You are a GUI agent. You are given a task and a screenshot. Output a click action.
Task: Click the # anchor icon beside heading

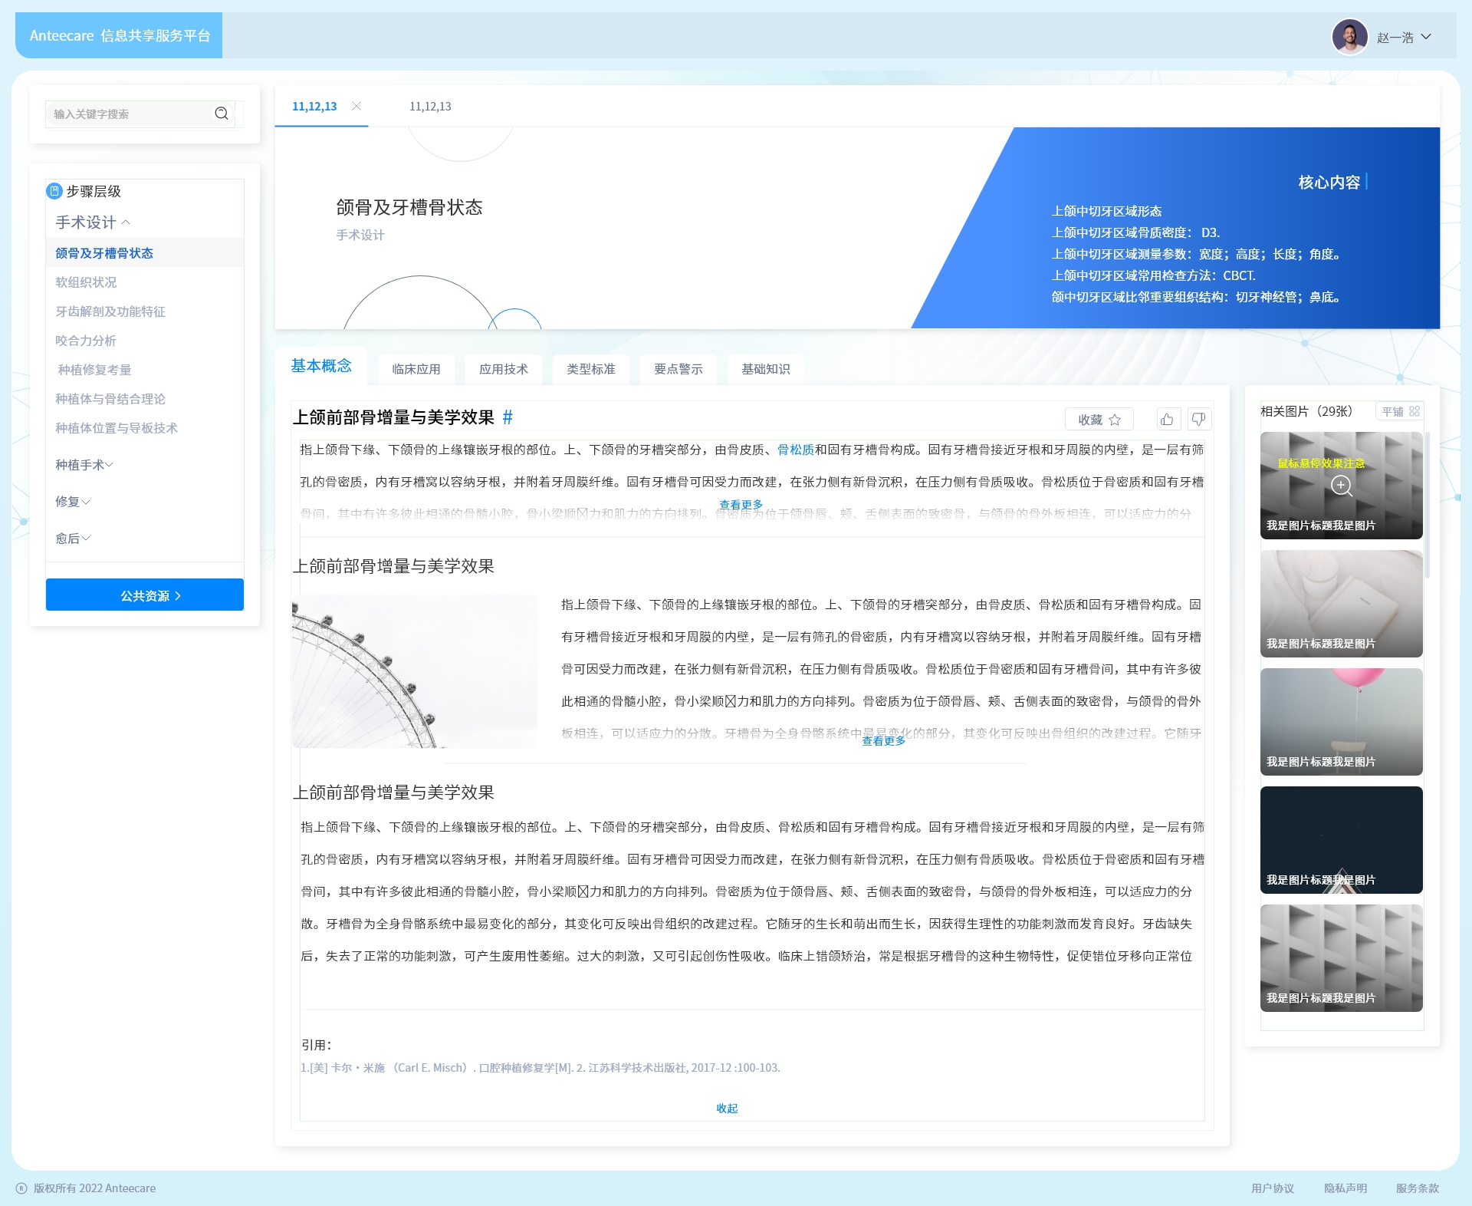[508, 417]
